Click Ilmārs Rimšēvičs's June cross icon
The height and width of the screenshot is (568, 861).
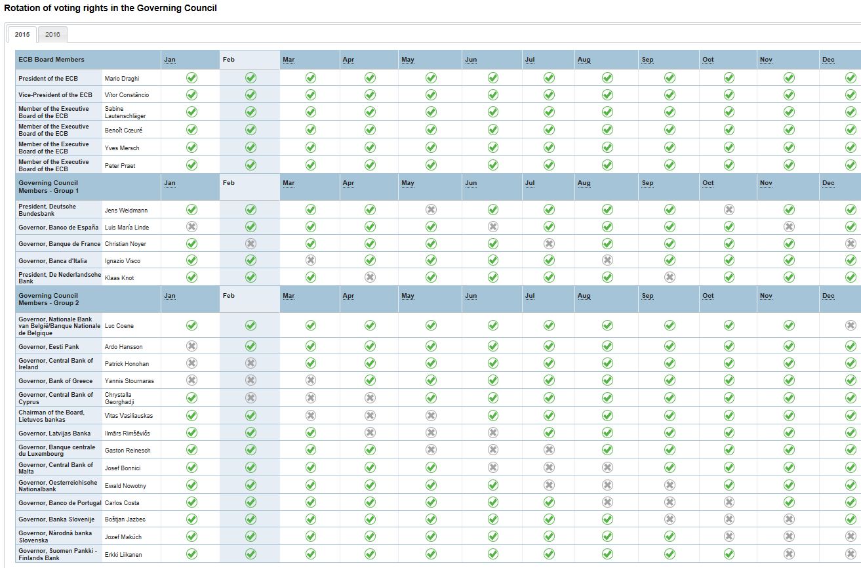[x=492, y=433]
